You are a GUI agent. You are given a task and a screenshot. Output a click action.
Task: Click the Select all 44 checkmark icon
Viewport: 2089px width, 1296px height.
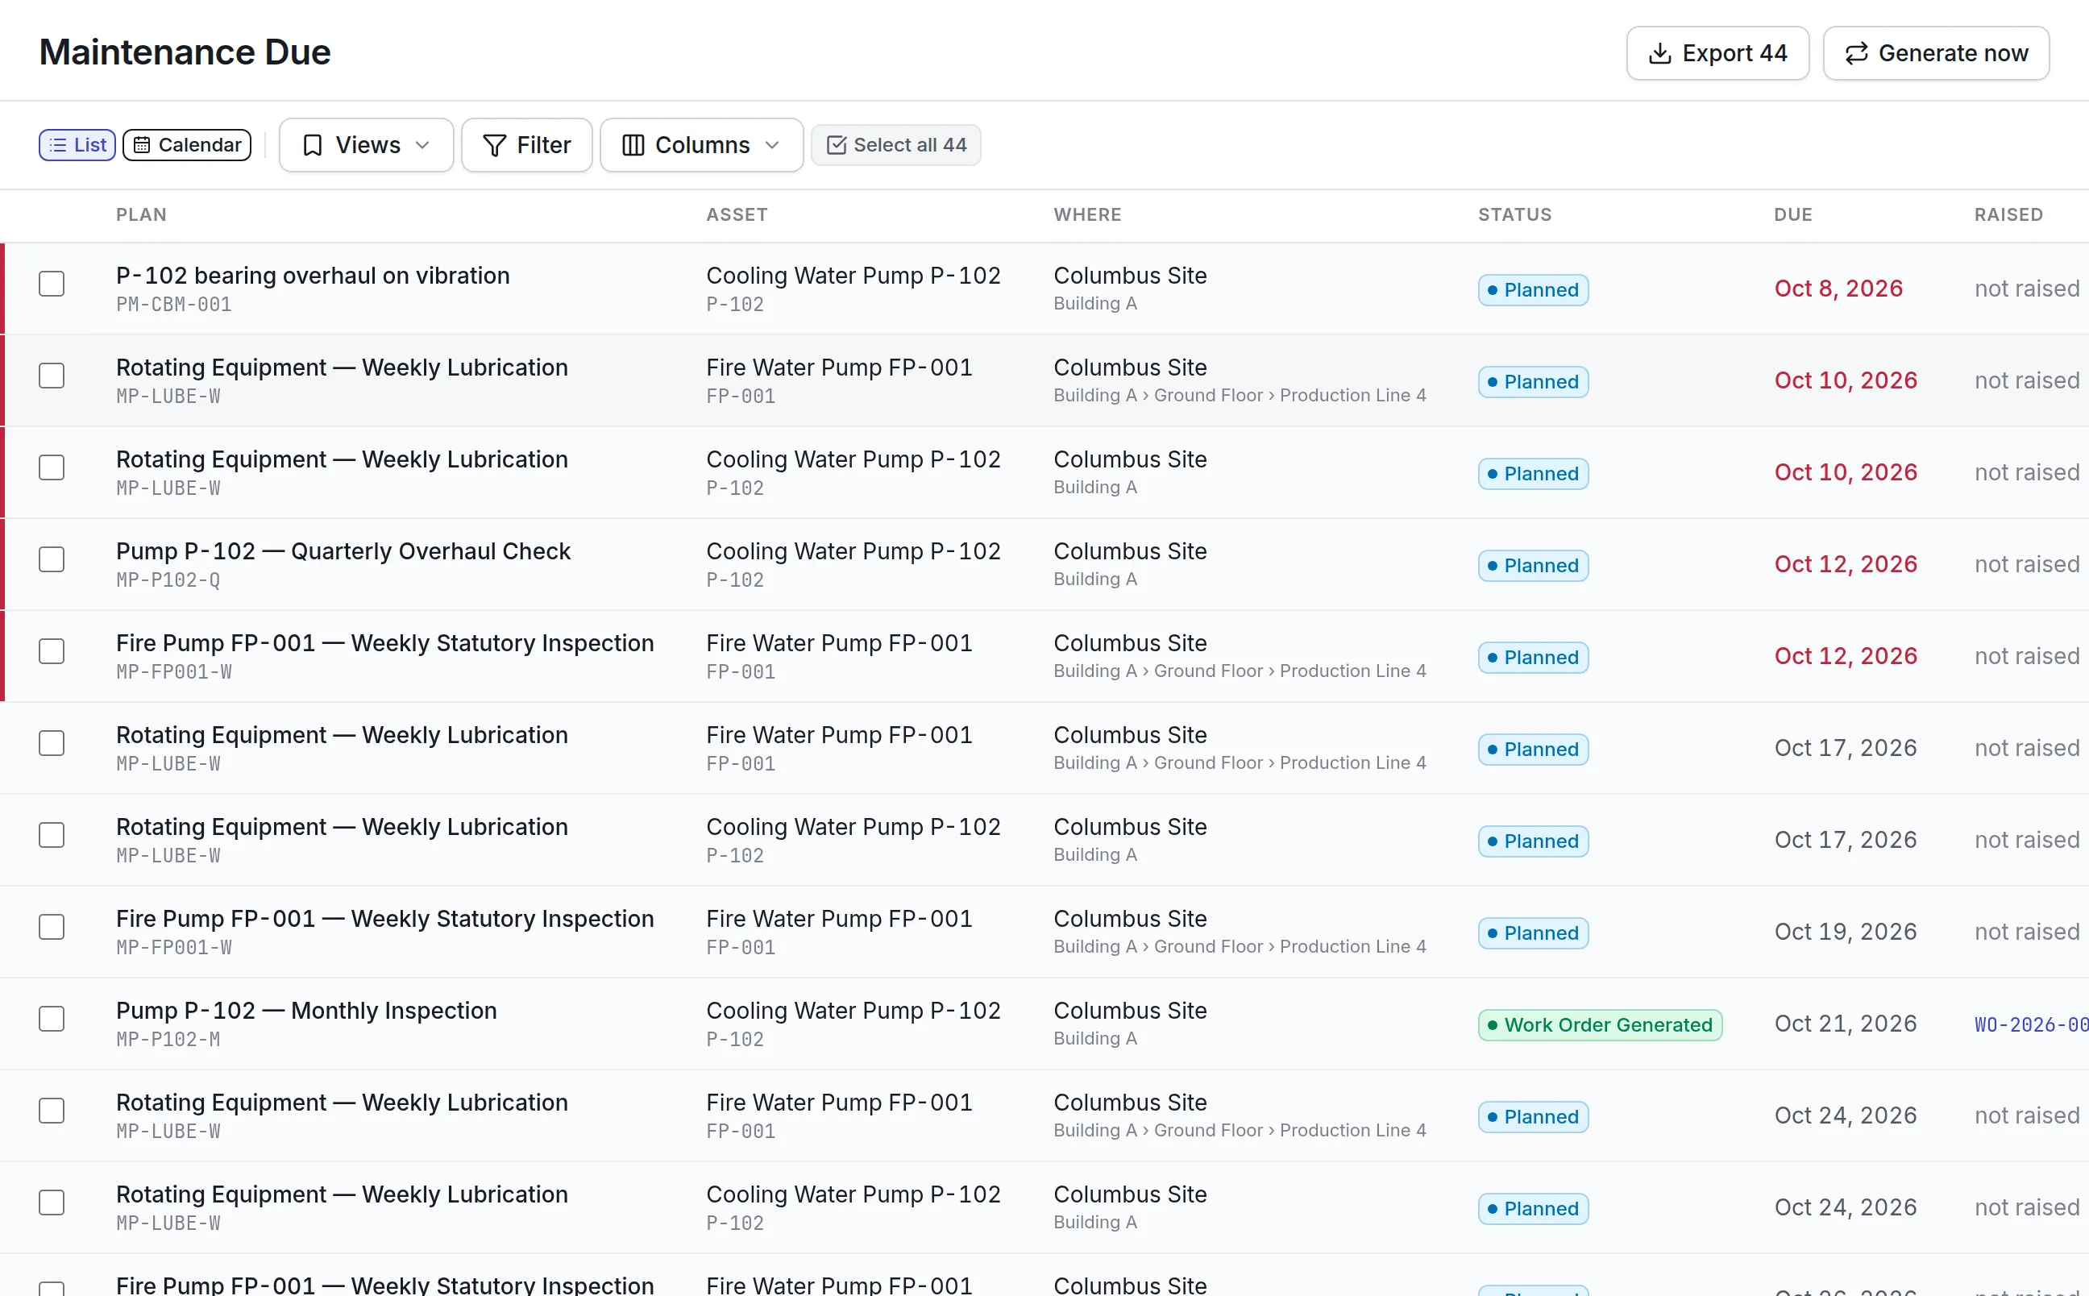tap(837, 145)
